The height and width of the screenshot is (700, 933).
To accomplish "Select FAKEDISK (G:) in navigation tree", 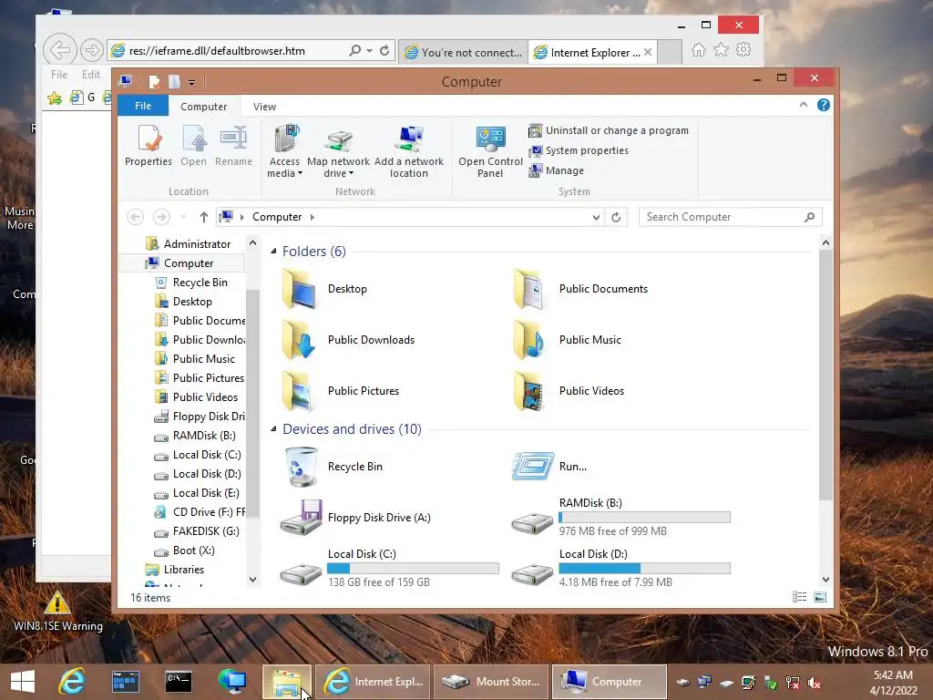I will (x=197, y=531).
